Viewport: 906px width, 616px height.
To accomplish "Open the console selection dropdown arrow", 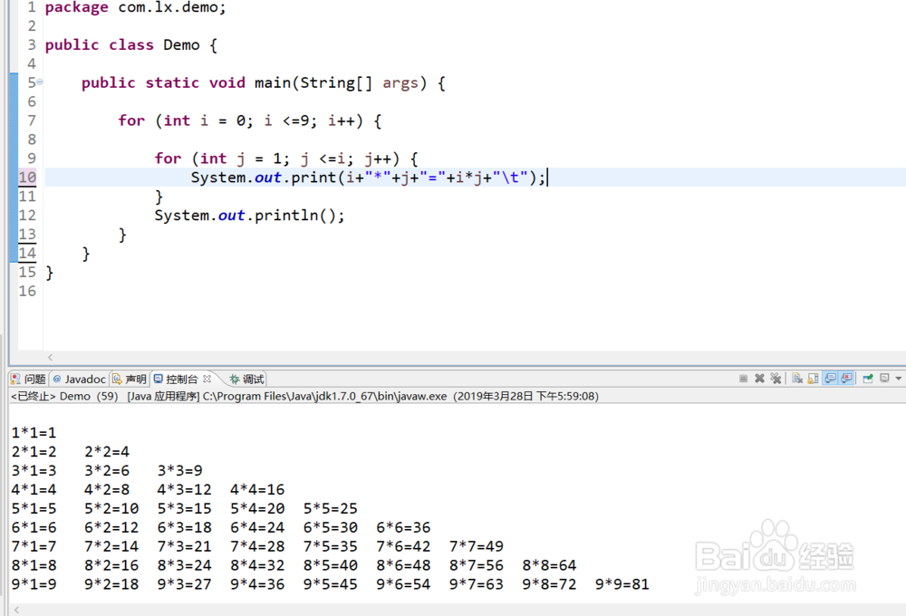I will (x=899, y=379).
